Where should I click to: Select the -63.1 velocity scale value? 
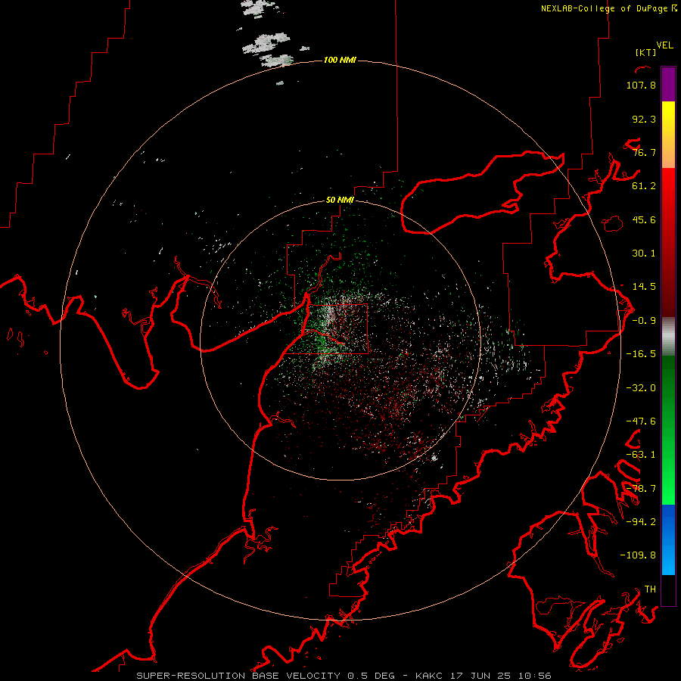tap(641, 455)
